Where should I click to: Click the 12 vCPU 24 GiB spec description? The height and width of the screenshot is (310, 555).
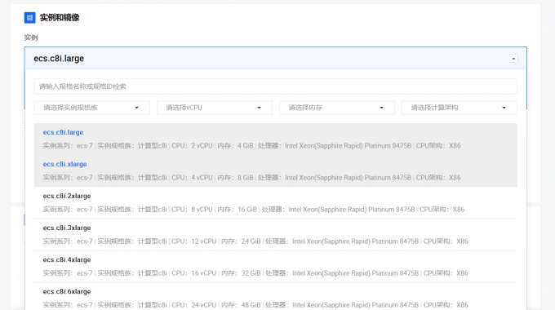255,241
